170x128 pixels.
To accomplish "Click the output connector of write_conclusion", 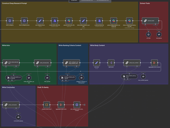I will pos(19,105).
